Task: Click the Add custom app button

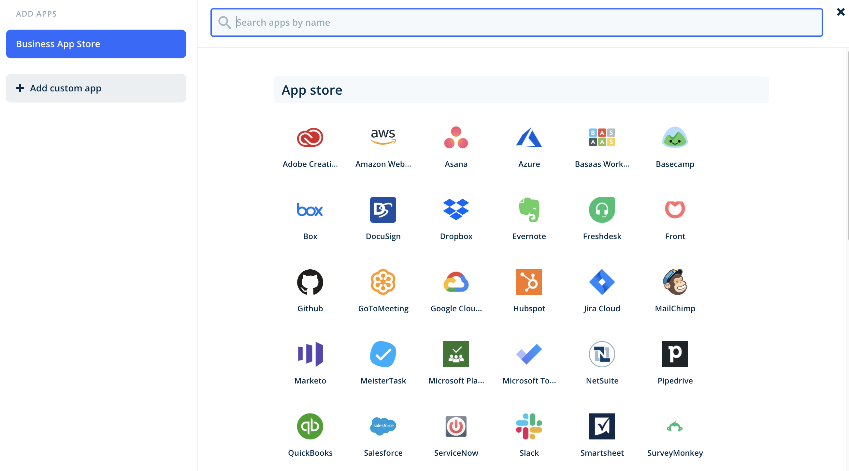Action: point(96,88)
